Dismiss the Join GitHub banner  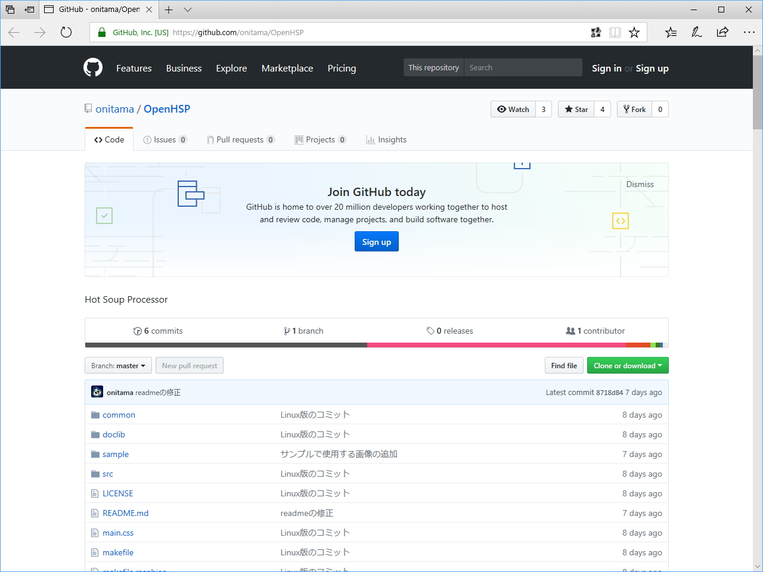[640, 184]
